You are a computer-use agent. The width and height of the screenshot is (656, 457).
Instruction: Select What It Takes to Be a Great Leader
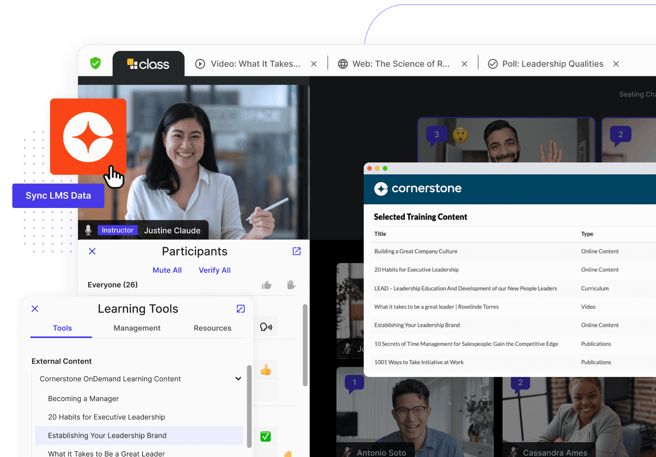tap(106, 453)
